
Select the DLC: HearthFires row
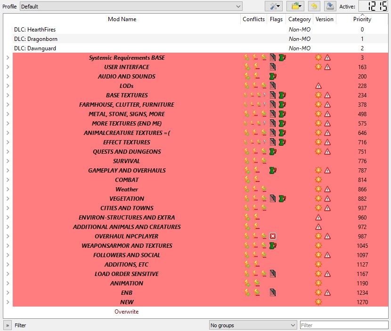click(x=201, y=29)
